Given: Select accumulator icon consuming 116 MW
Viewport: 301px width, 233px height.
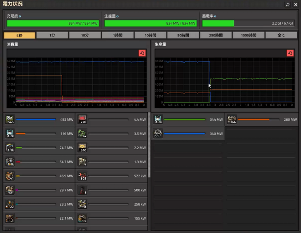Looking at the screenshot, I should (x=10, y=134).
